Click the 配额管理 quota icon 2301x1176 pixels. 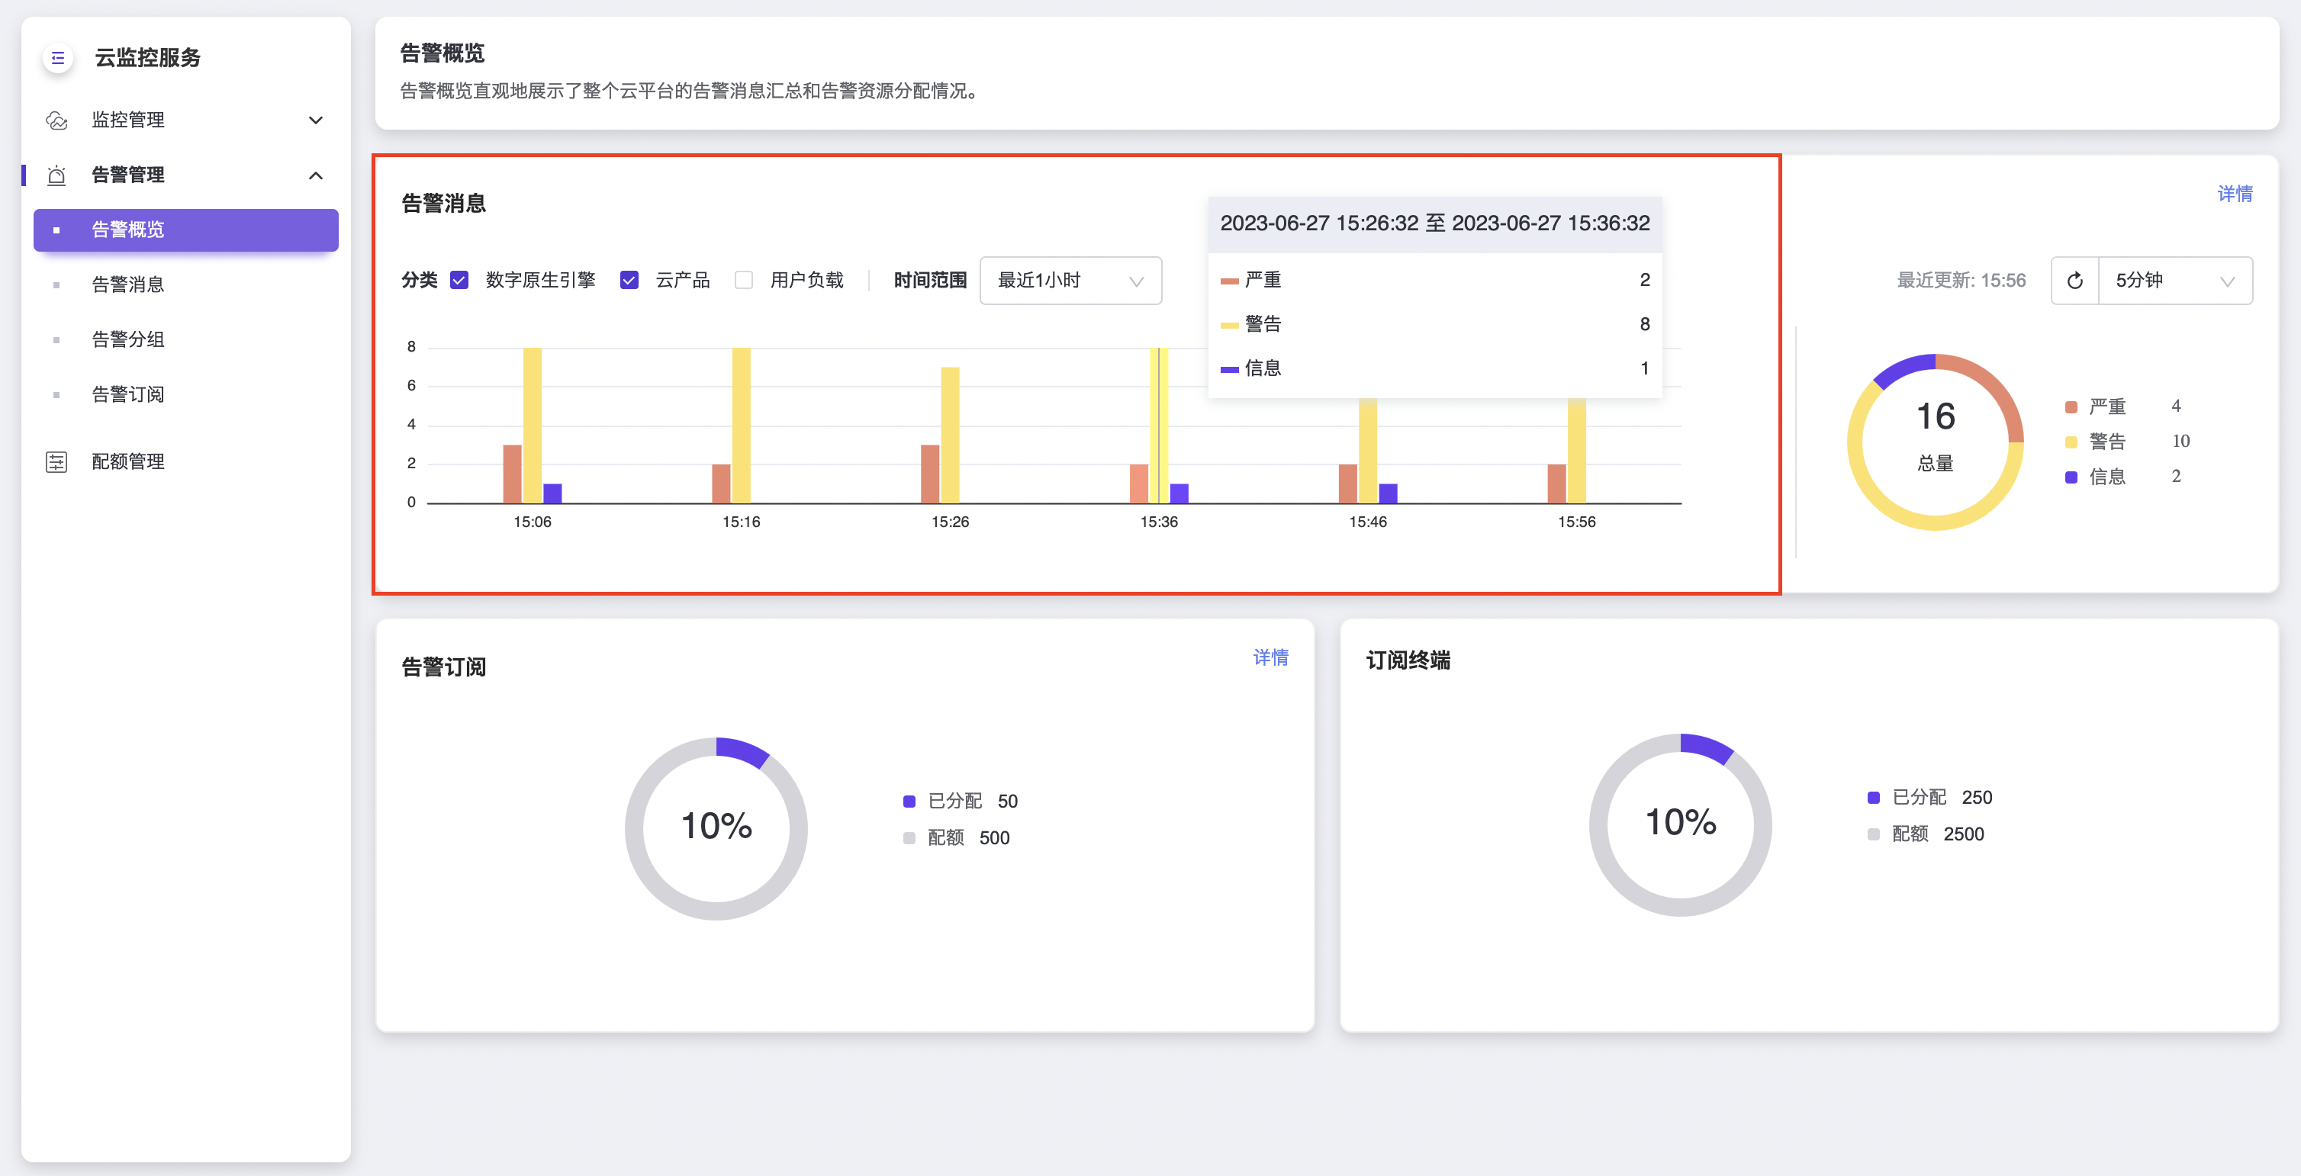tap(56, 461)
